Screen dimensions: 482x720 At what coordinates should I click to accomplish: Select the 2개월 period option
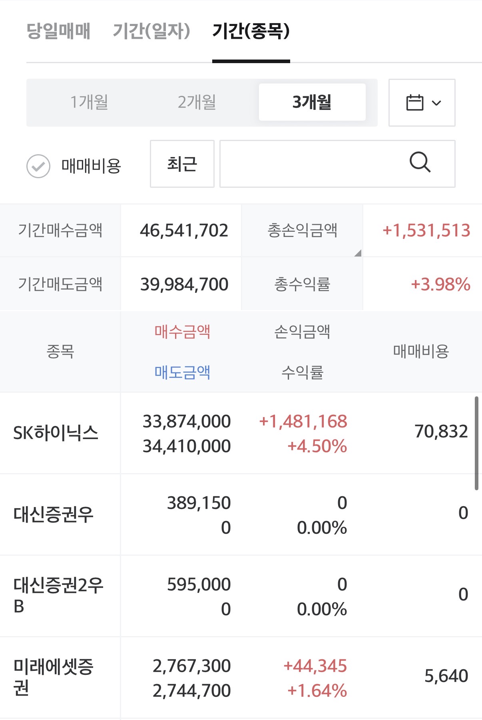[x=197, y=102]
